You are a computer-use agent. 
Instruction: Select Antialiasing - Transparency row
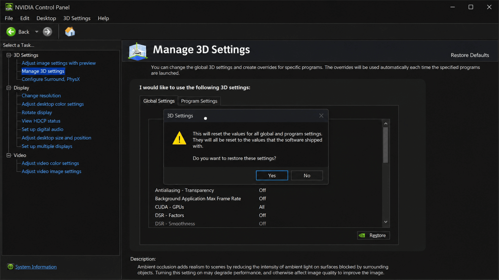[x=265, y=190]
